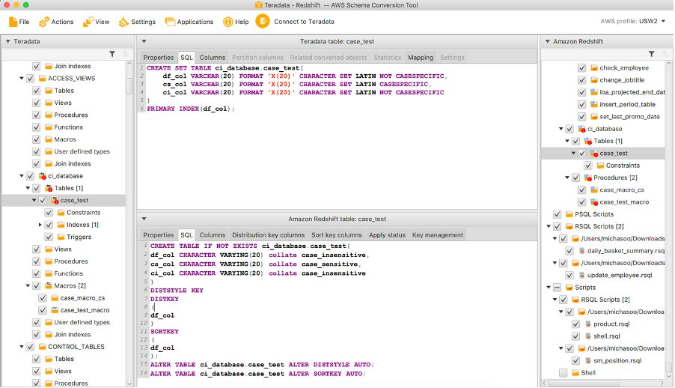Click Connect to Teradata label
The width and height of the screenshot is (675, 388).
[304, 22]
